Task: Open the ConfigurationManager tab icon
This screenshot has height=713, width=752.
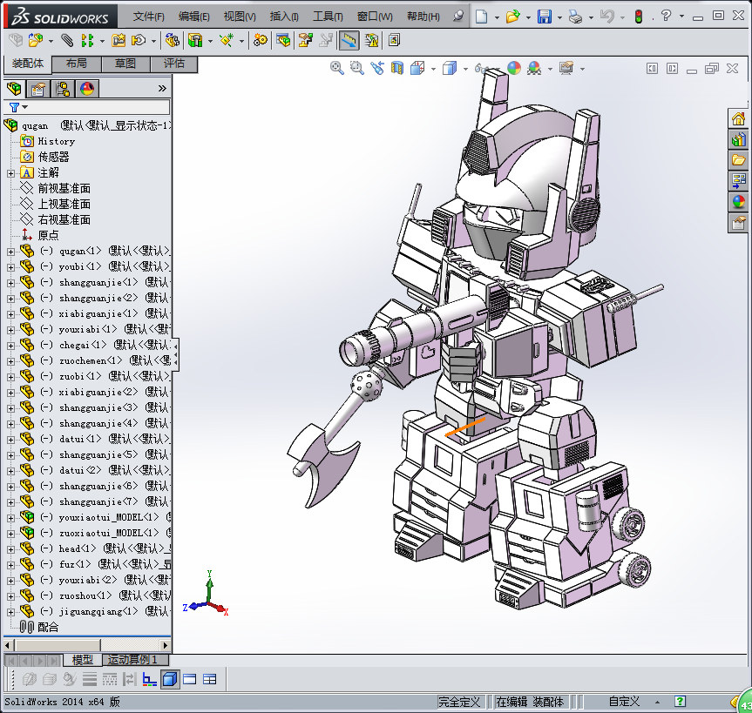Action: pos(63,89)
